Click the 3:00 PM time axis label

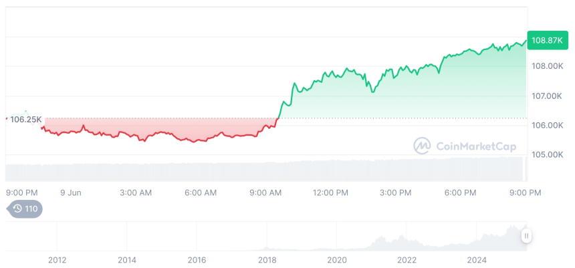click(395, 192)
